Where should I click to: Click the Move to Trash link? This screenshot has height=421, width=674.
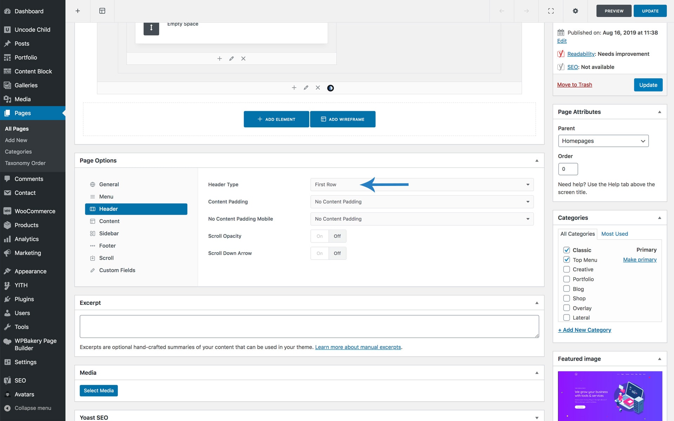574,85
